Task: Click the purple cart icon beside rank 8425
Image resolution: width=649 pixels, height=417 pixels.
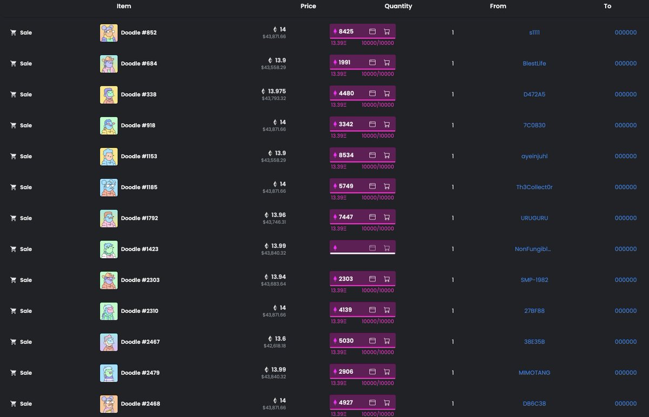Action: click(x=387, y=31)
